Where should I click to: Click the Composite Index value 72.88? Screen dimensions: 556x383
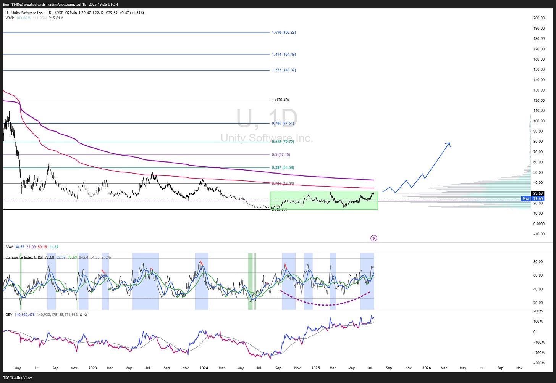[x=50, y=257]
